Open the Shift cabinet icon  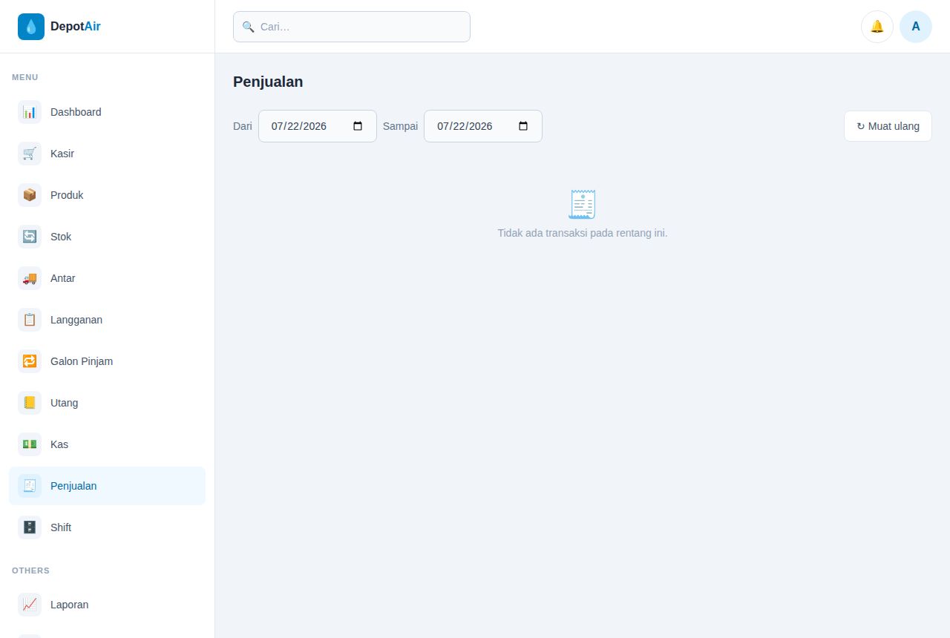click(30, 527)
